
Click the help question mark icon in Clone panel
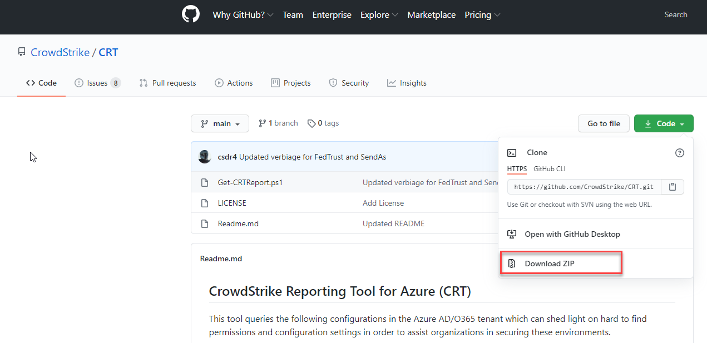[679, 153]
